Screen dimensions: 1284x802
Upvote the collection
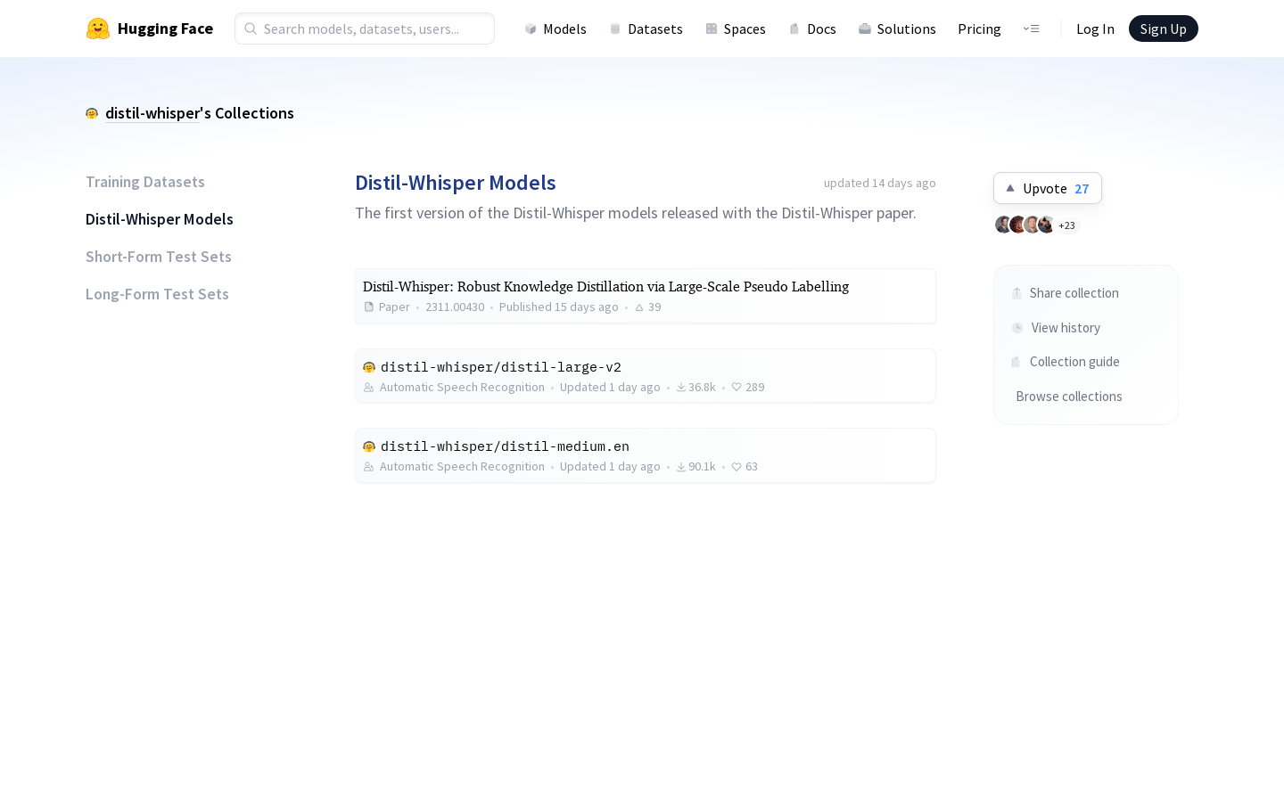(1048, 188)
